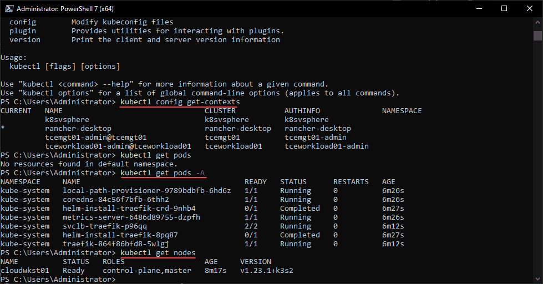
Task: Click 'tceworkload01-admin@tceworkload01' context name
Action: 118,146
